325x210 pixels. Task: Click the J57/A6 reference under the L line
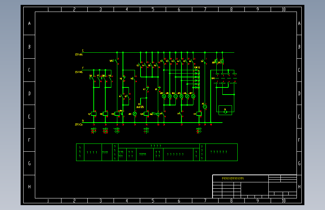coord(79,55)
